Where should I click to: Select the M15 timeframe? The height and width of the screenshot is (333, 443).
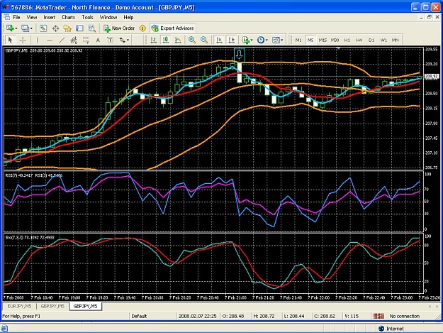[323, 40]
